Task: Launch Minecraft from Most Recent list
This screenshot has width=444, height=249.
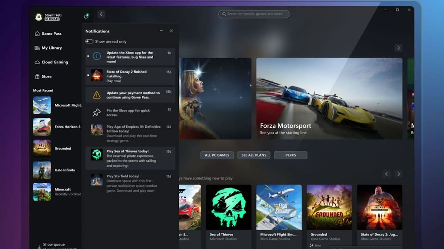Action: (57, 192)
